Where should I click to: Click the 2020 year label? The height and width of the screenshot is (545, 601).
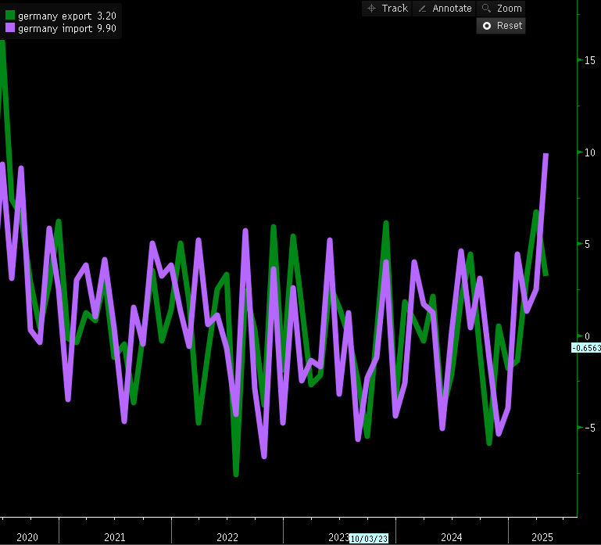point(27,537)
